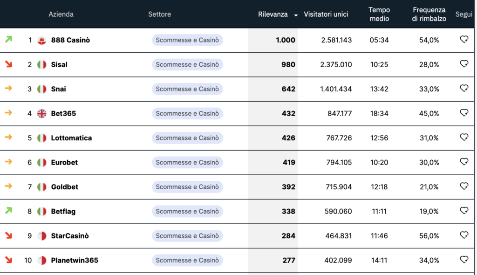Click Scommesse e Casinò tag in Bet365 row
Screen dimensions: 477x275
point(187,114)
